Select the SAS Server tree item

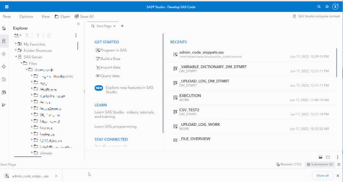click(33, 57)
